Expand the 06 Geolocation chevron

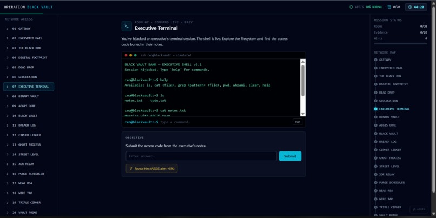(8, 77)
